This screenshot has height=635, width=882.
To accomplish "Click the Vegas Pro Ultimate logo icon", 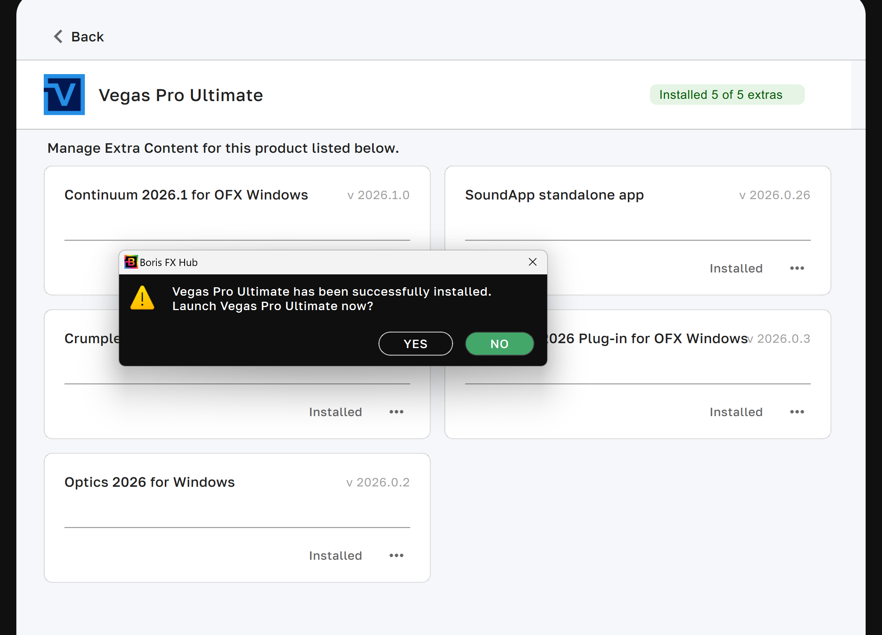I will [x=64, y=94].
